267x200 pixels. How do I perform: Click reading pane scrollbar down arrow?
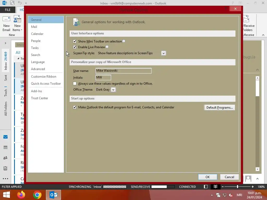(257, 169)
